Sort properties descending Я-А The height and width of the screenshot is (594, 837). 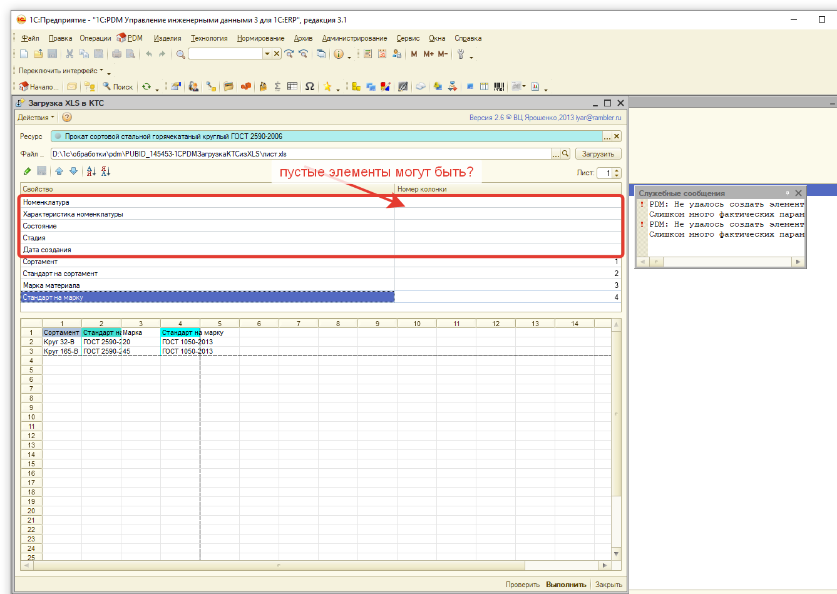[106, 172]
